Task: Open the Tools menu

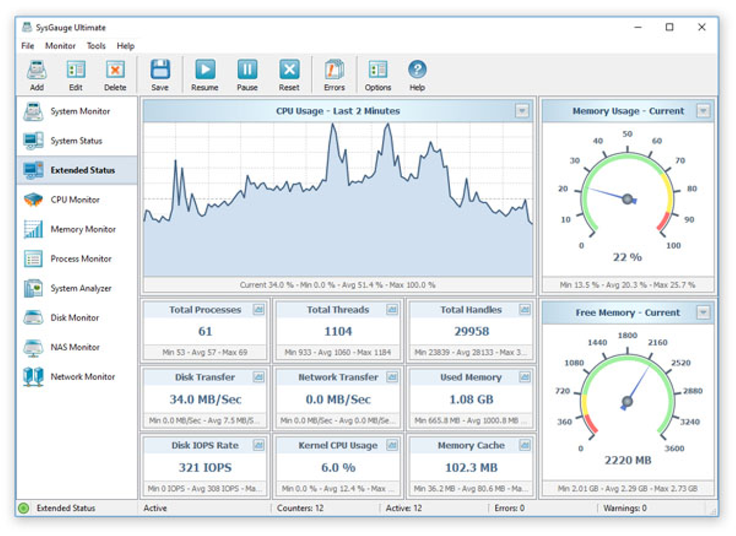Action: 96,46
